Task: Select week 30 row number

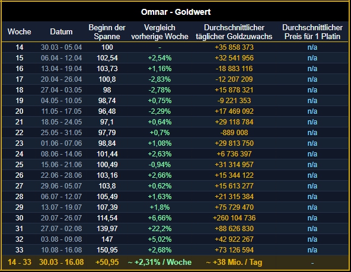Action: tap(19, 218)
